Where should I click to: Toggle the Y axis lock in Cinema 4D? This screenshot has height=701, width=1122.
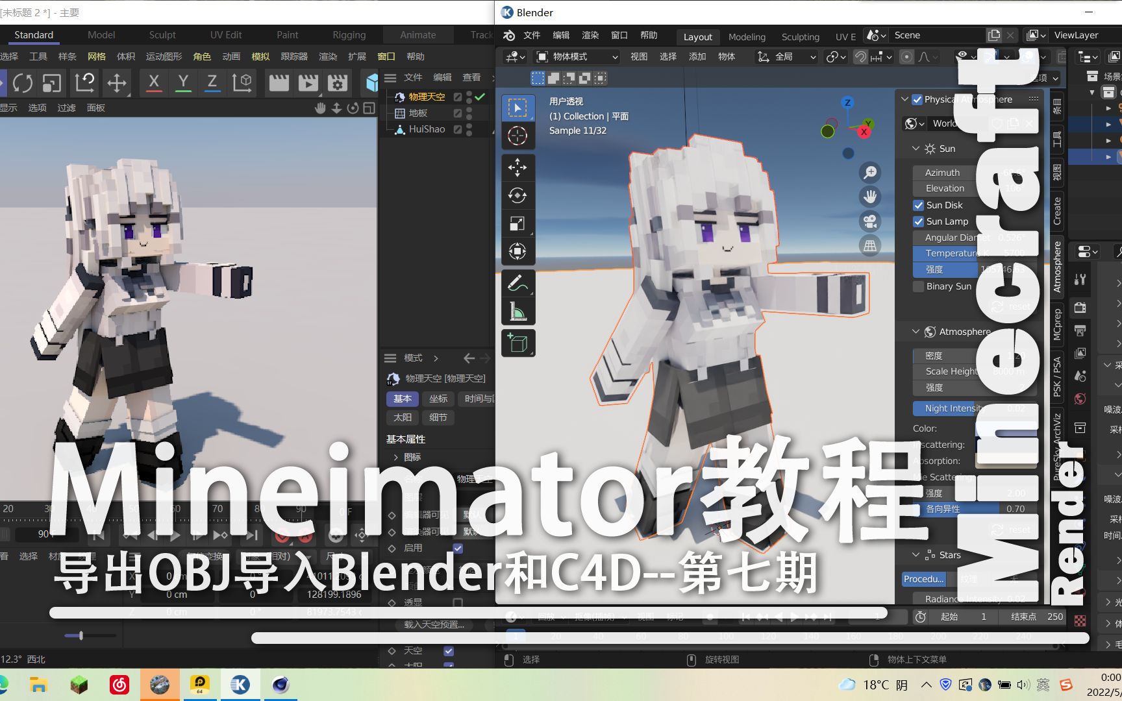(183, 82)
